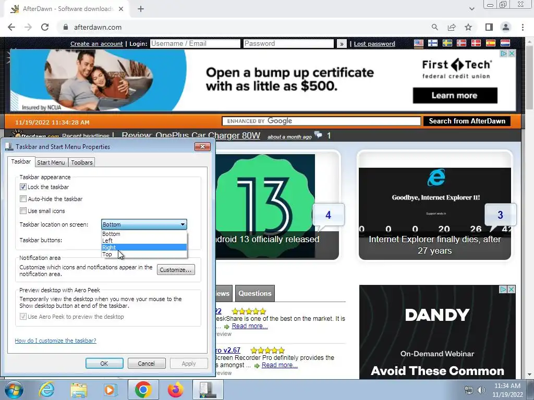534x400 pixels.
Task: Select the Spanish flag
Action: point(490,43)
